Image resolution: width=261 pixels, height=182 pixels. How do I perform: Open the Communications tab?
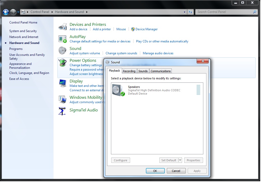pyautogui.click(x=160, y=71)
